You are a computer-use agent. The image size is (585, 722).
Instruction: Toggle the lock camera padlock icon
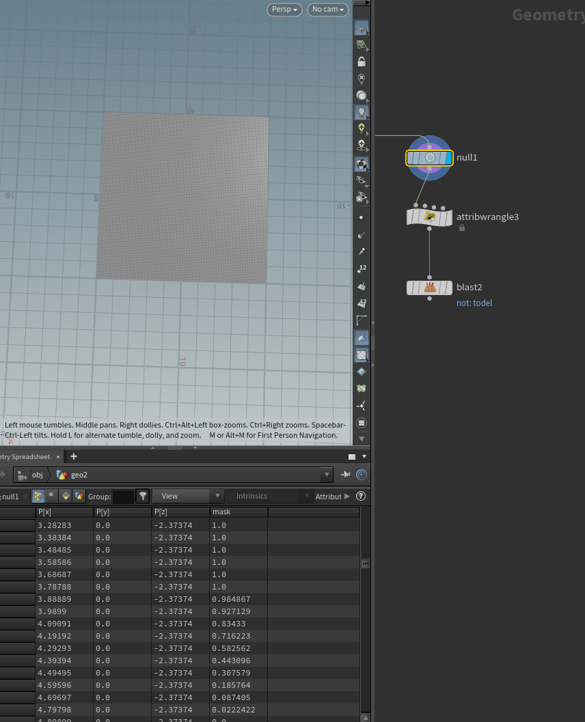coord(362,61)
